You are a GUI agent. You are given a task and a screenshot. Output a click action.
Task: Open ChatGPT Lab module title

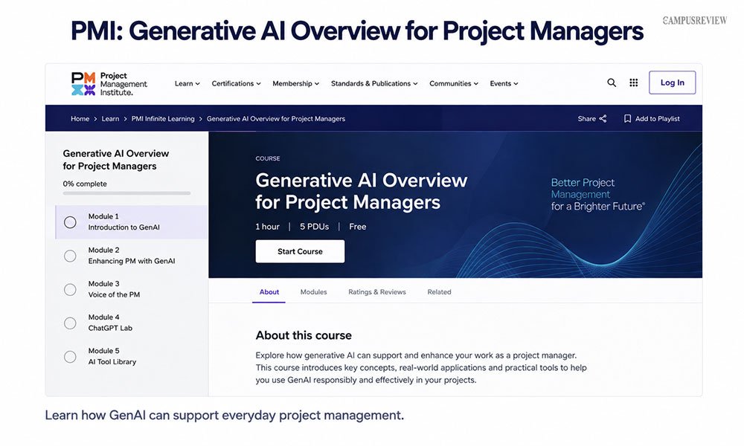point(110,329)
